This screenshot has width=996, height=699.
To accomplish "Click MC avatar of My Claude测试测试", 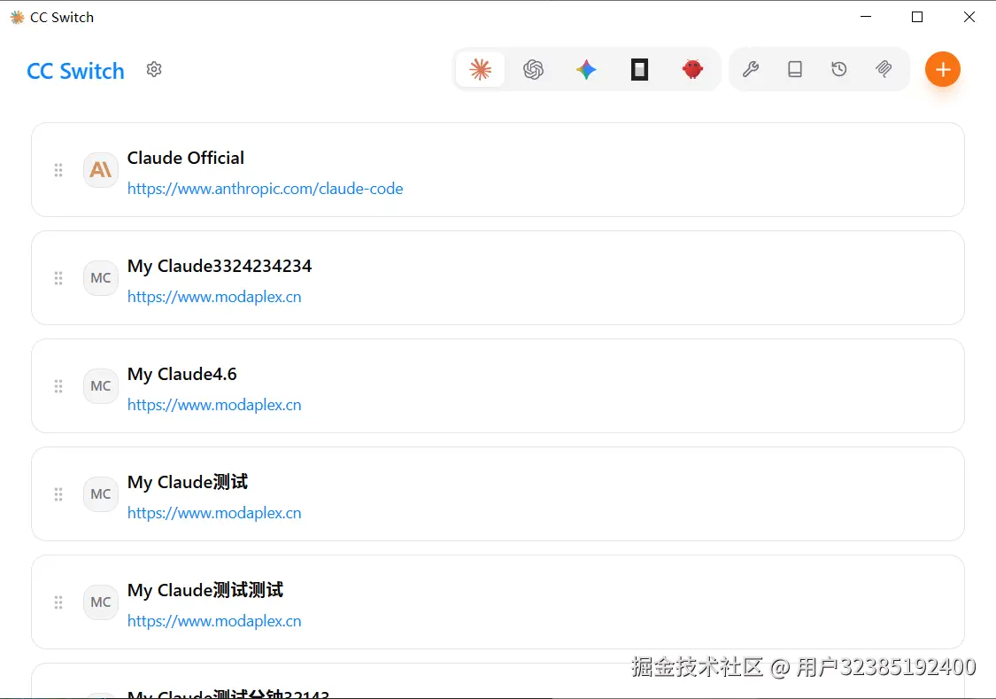I will pyautogui.click(x=100, y=602).
